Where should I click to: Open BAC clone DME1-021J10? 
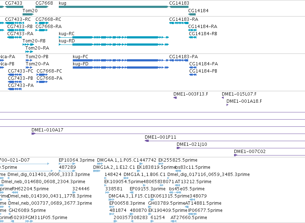192,144
